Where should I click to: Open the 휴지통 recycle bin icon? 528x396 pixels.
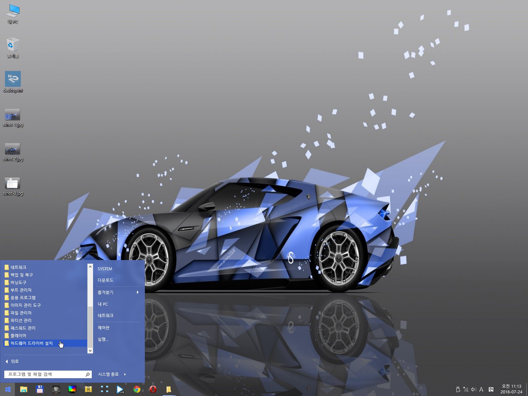click(13, 48)
